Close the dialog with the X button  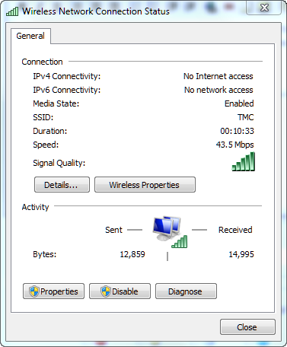pyautogui.click(x=264, y=8)
